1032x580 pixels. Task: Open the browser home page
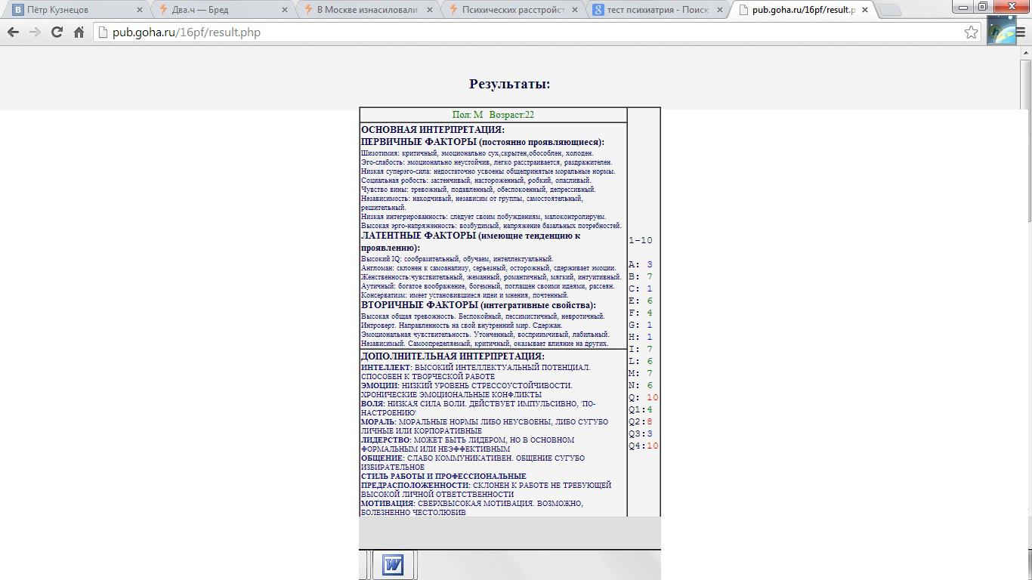click(79, 32)
